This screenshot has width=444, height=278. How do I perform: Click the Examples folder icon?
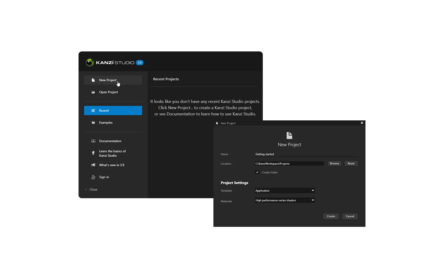tap(93, 123)
